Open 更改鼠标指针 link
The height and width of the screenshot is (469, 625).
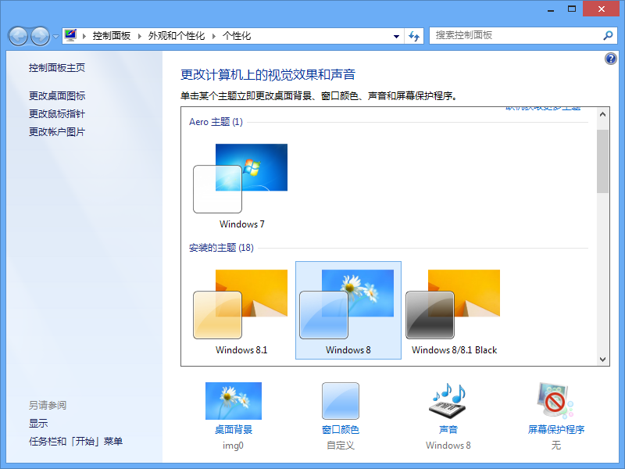[57, 113]
